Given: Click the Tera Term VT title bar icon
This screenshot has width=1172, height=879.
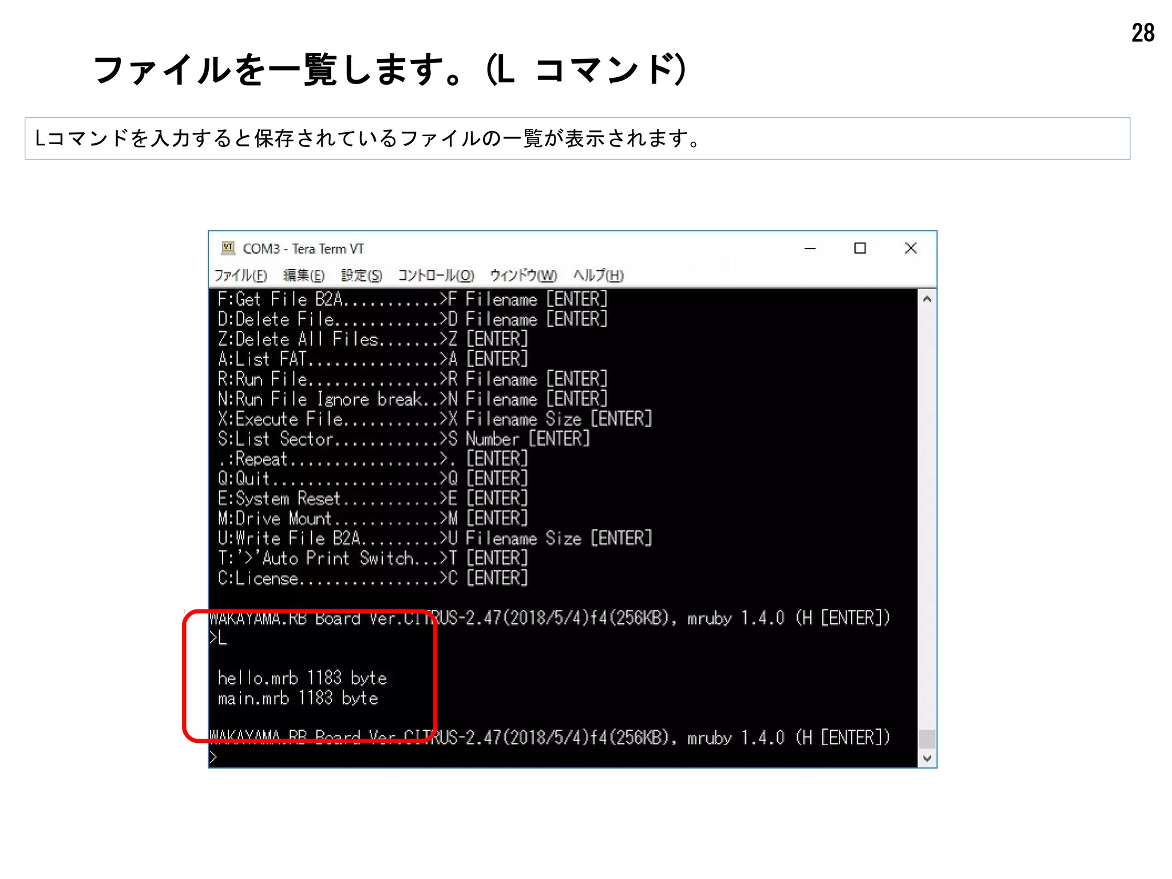Looking at the screenshot, I should [228, 248].
